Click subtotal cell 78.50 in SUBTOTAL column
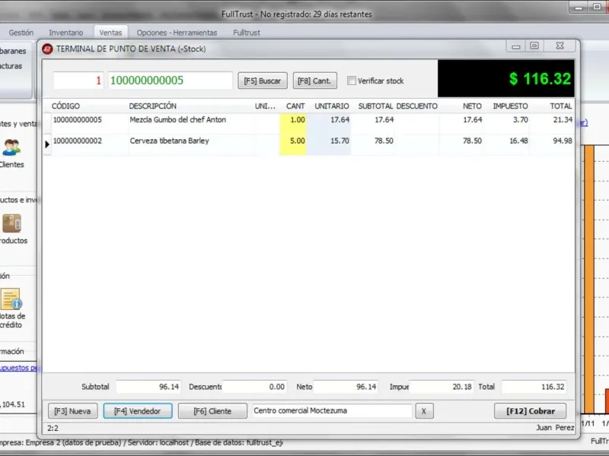This screenshot has width=609, height=456. [373, 144]
